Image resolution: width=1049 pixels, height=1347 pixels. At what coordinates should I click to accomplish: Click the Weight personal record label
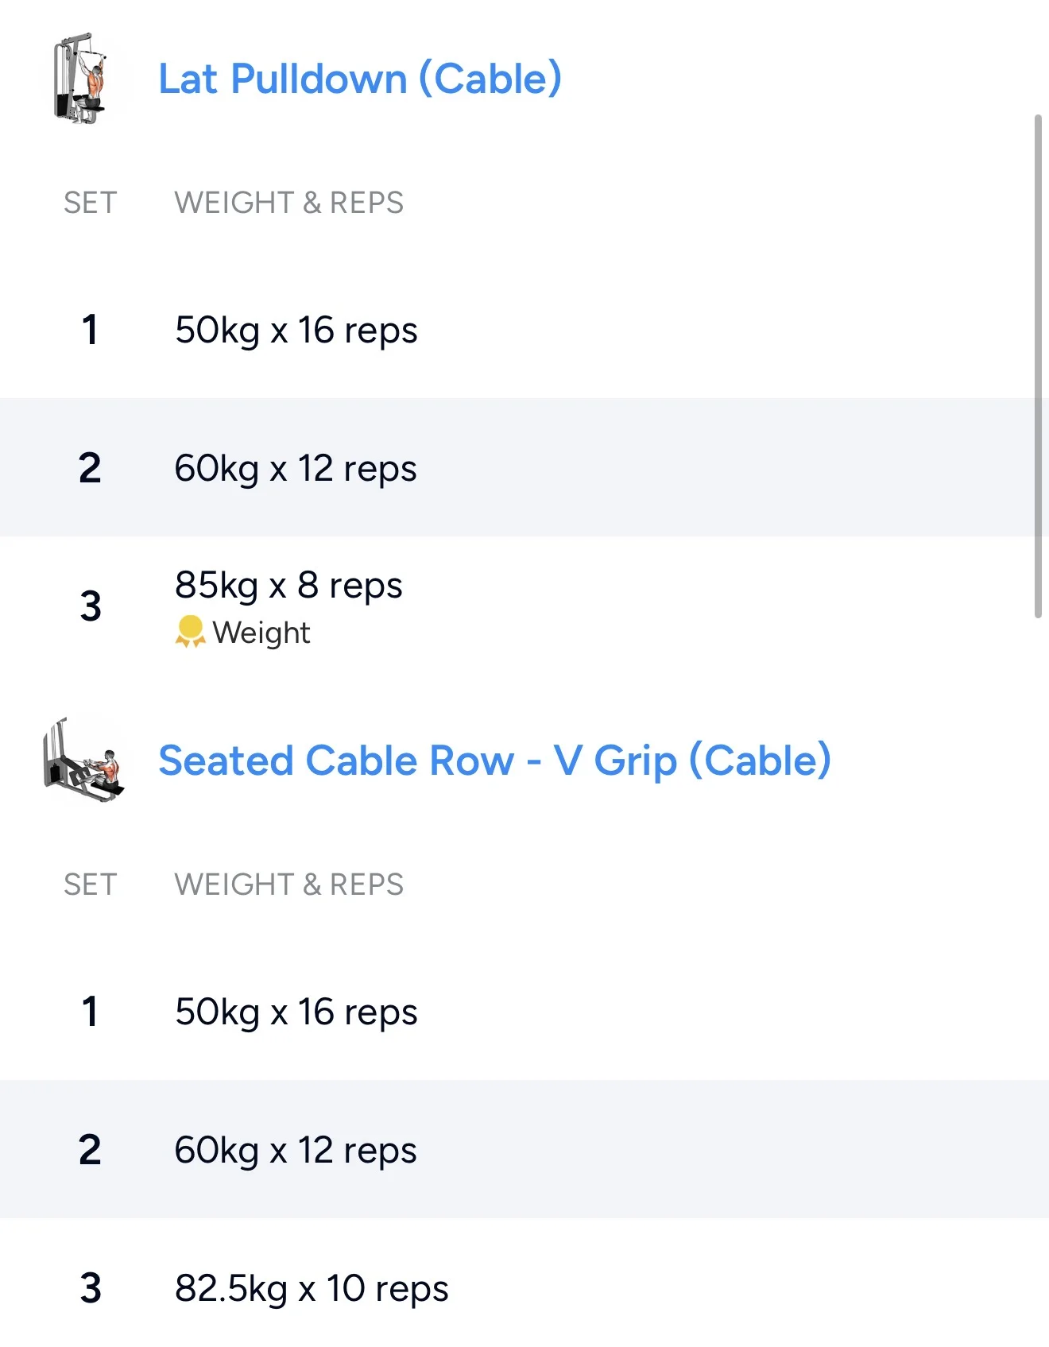pyautogui.click(x=261, y=633)
